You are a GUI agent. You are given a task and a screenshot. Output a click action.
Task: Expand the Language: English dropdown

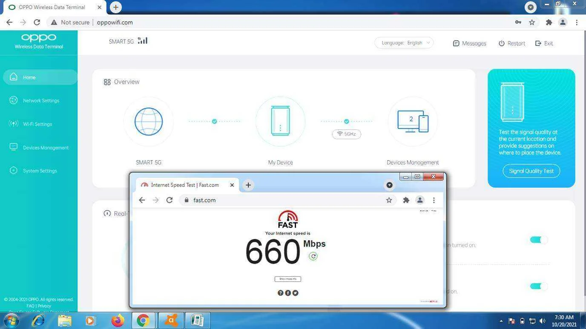(x=404, y=43)
